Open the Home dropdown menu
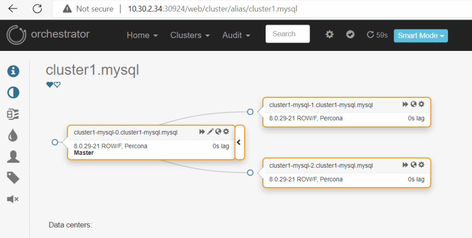Screen dimensions: 472x238 tap(142, 35)
